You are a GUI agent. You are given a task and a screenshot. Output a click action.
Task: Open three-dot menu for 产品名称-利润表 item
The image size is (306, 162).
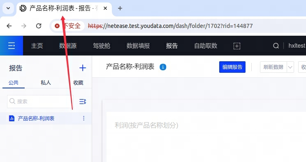[84, 118]
